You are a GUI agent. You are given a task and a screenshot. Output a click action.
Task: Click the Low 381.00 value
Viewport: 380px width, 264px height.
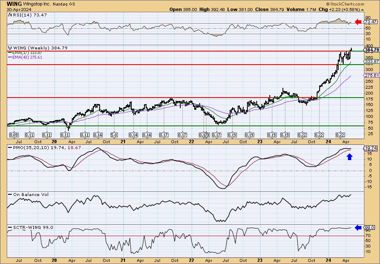tap(240, 9)
